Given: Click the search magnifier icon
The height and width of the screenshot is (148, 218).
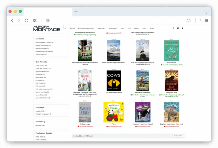Looking at the screenshot, I should (x=173, y=28).
